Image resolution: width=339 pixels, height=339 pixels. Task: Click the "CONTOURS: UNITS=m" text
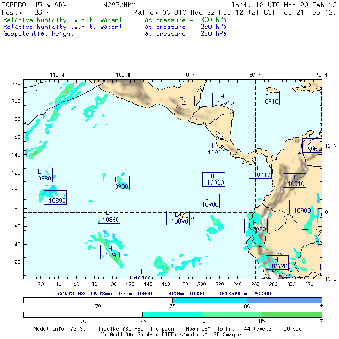[86, 294]
